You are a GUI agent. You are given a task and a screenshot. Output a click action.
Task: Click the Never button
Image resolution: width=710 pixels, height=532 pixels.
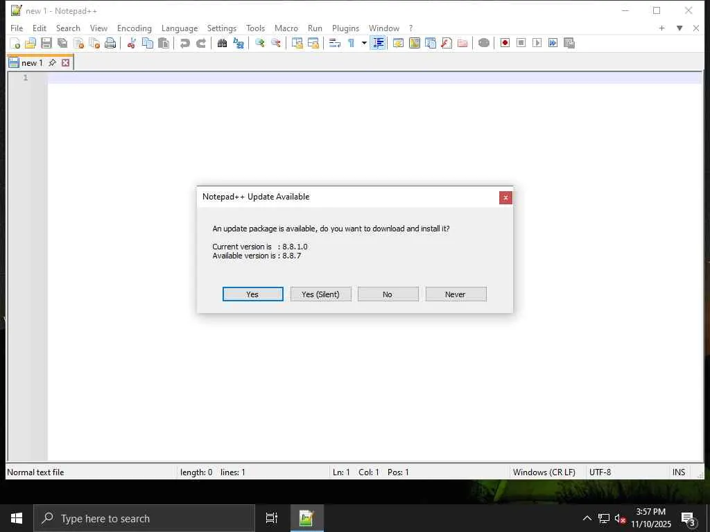(x=456, y=294)
